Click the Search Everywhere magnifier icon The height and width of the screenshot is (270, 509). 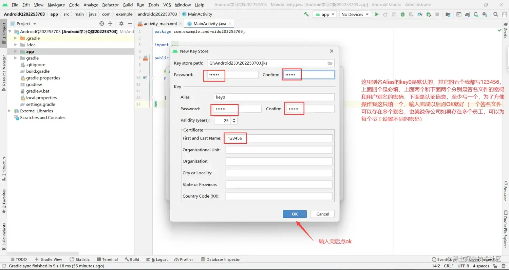coord(496,14)
